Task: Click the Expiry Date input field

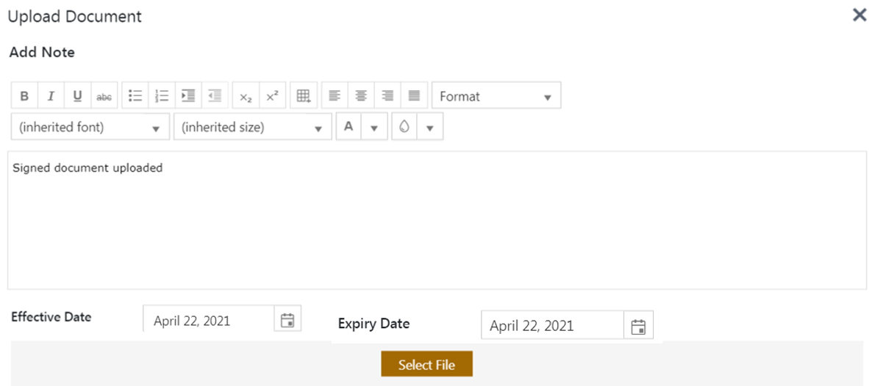Action: [552, 326]
